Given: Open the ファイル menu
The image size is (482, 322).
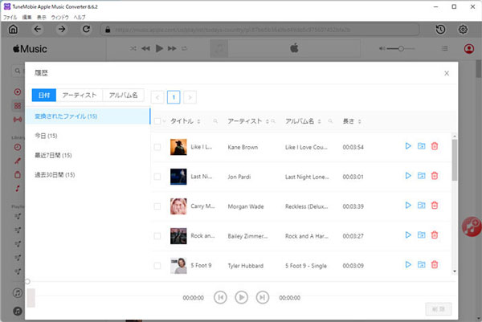Looking at the screenshot, I should (x=10, y=17).
